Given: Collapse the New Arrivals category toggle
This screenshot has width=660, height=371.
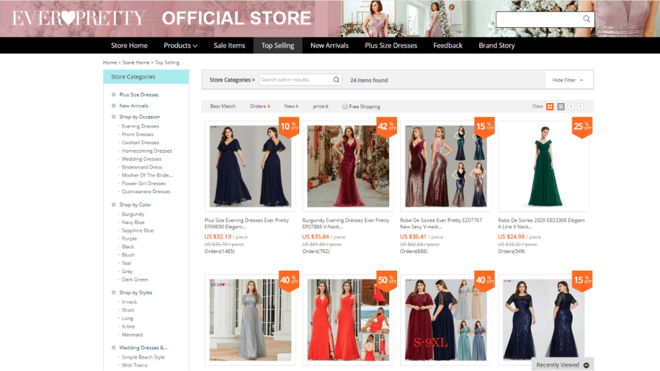Looking at the screenshot, I should pos(113,106).
